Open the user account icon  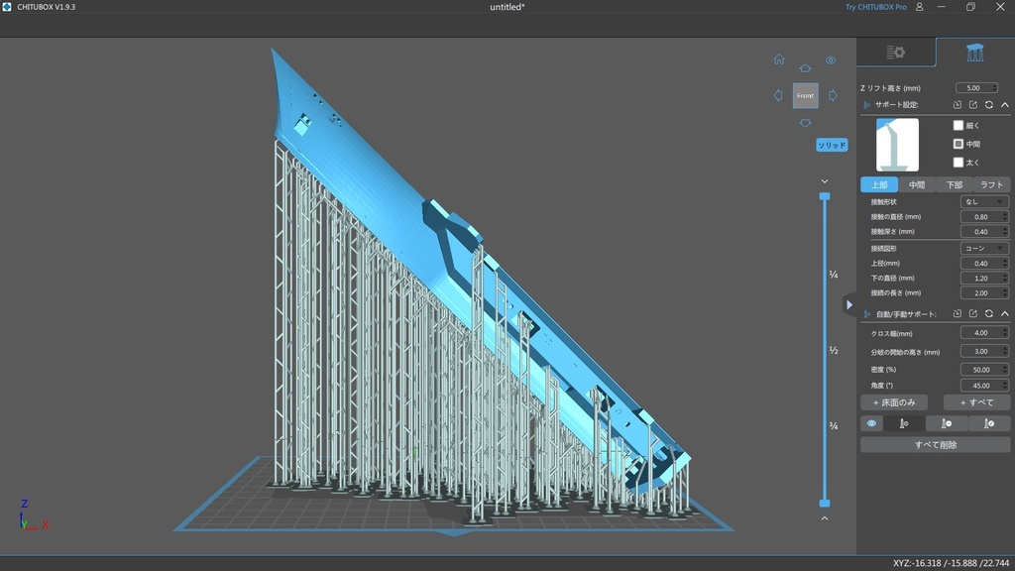919,7
